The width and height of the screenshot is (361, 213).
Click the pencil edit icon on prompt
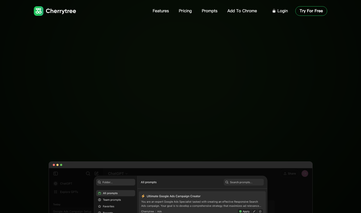click(254, 211)
